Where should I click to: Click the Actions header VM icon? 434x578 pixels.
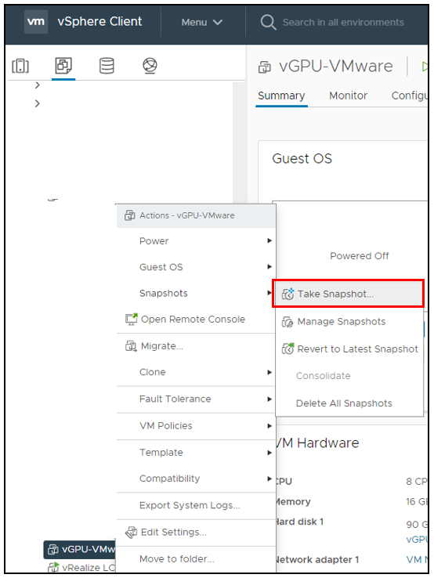tap(129, 215)
